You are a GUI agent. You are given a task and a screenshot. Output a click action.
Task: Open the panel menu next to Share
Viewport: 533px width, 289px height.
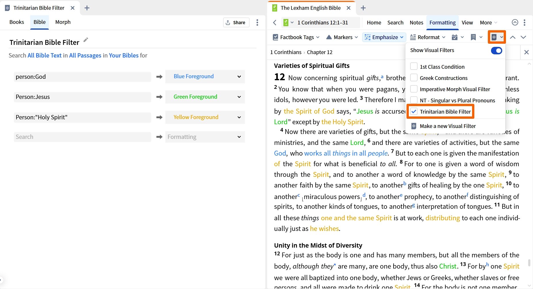[257, 22]
